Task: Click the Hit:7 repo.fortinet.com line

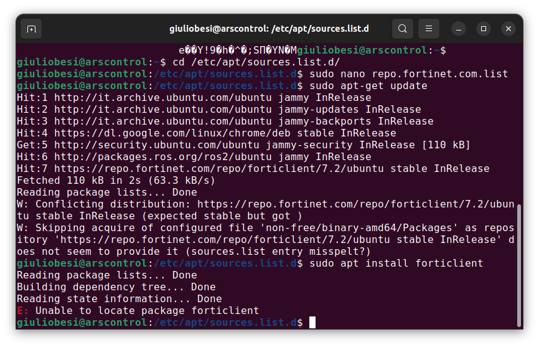Action: [x=253, y=168]
